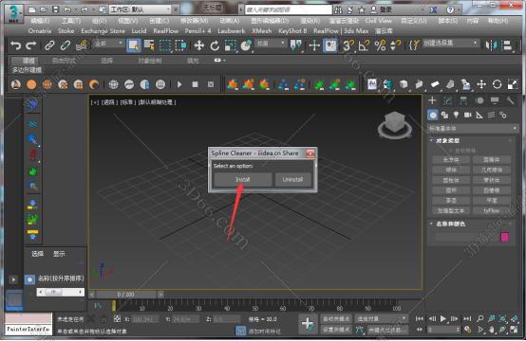Viewport: 526px width, 341px height.
Task: Open Select by Name icon
Action: [x=149, y=45]
